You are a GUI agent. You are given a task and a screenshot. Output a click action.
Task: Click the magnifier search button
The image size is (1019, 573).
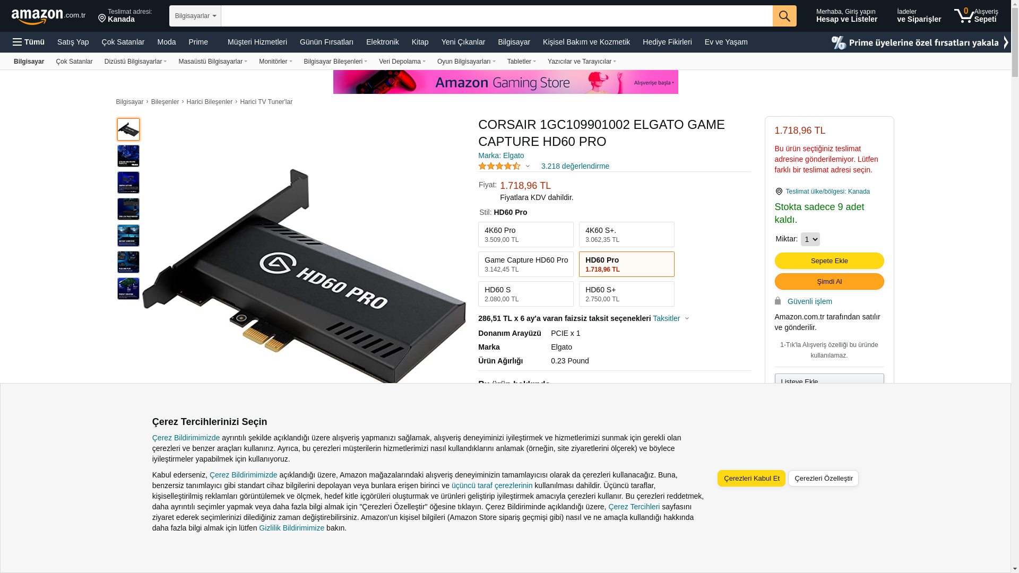click(784, 16)
